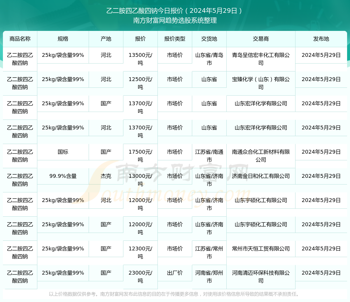Image resolution: width=350 pixels, height=302 pixels.
Task: Click the 商品名称 column header
Action: pyautogui.click(x=20, y=39)
